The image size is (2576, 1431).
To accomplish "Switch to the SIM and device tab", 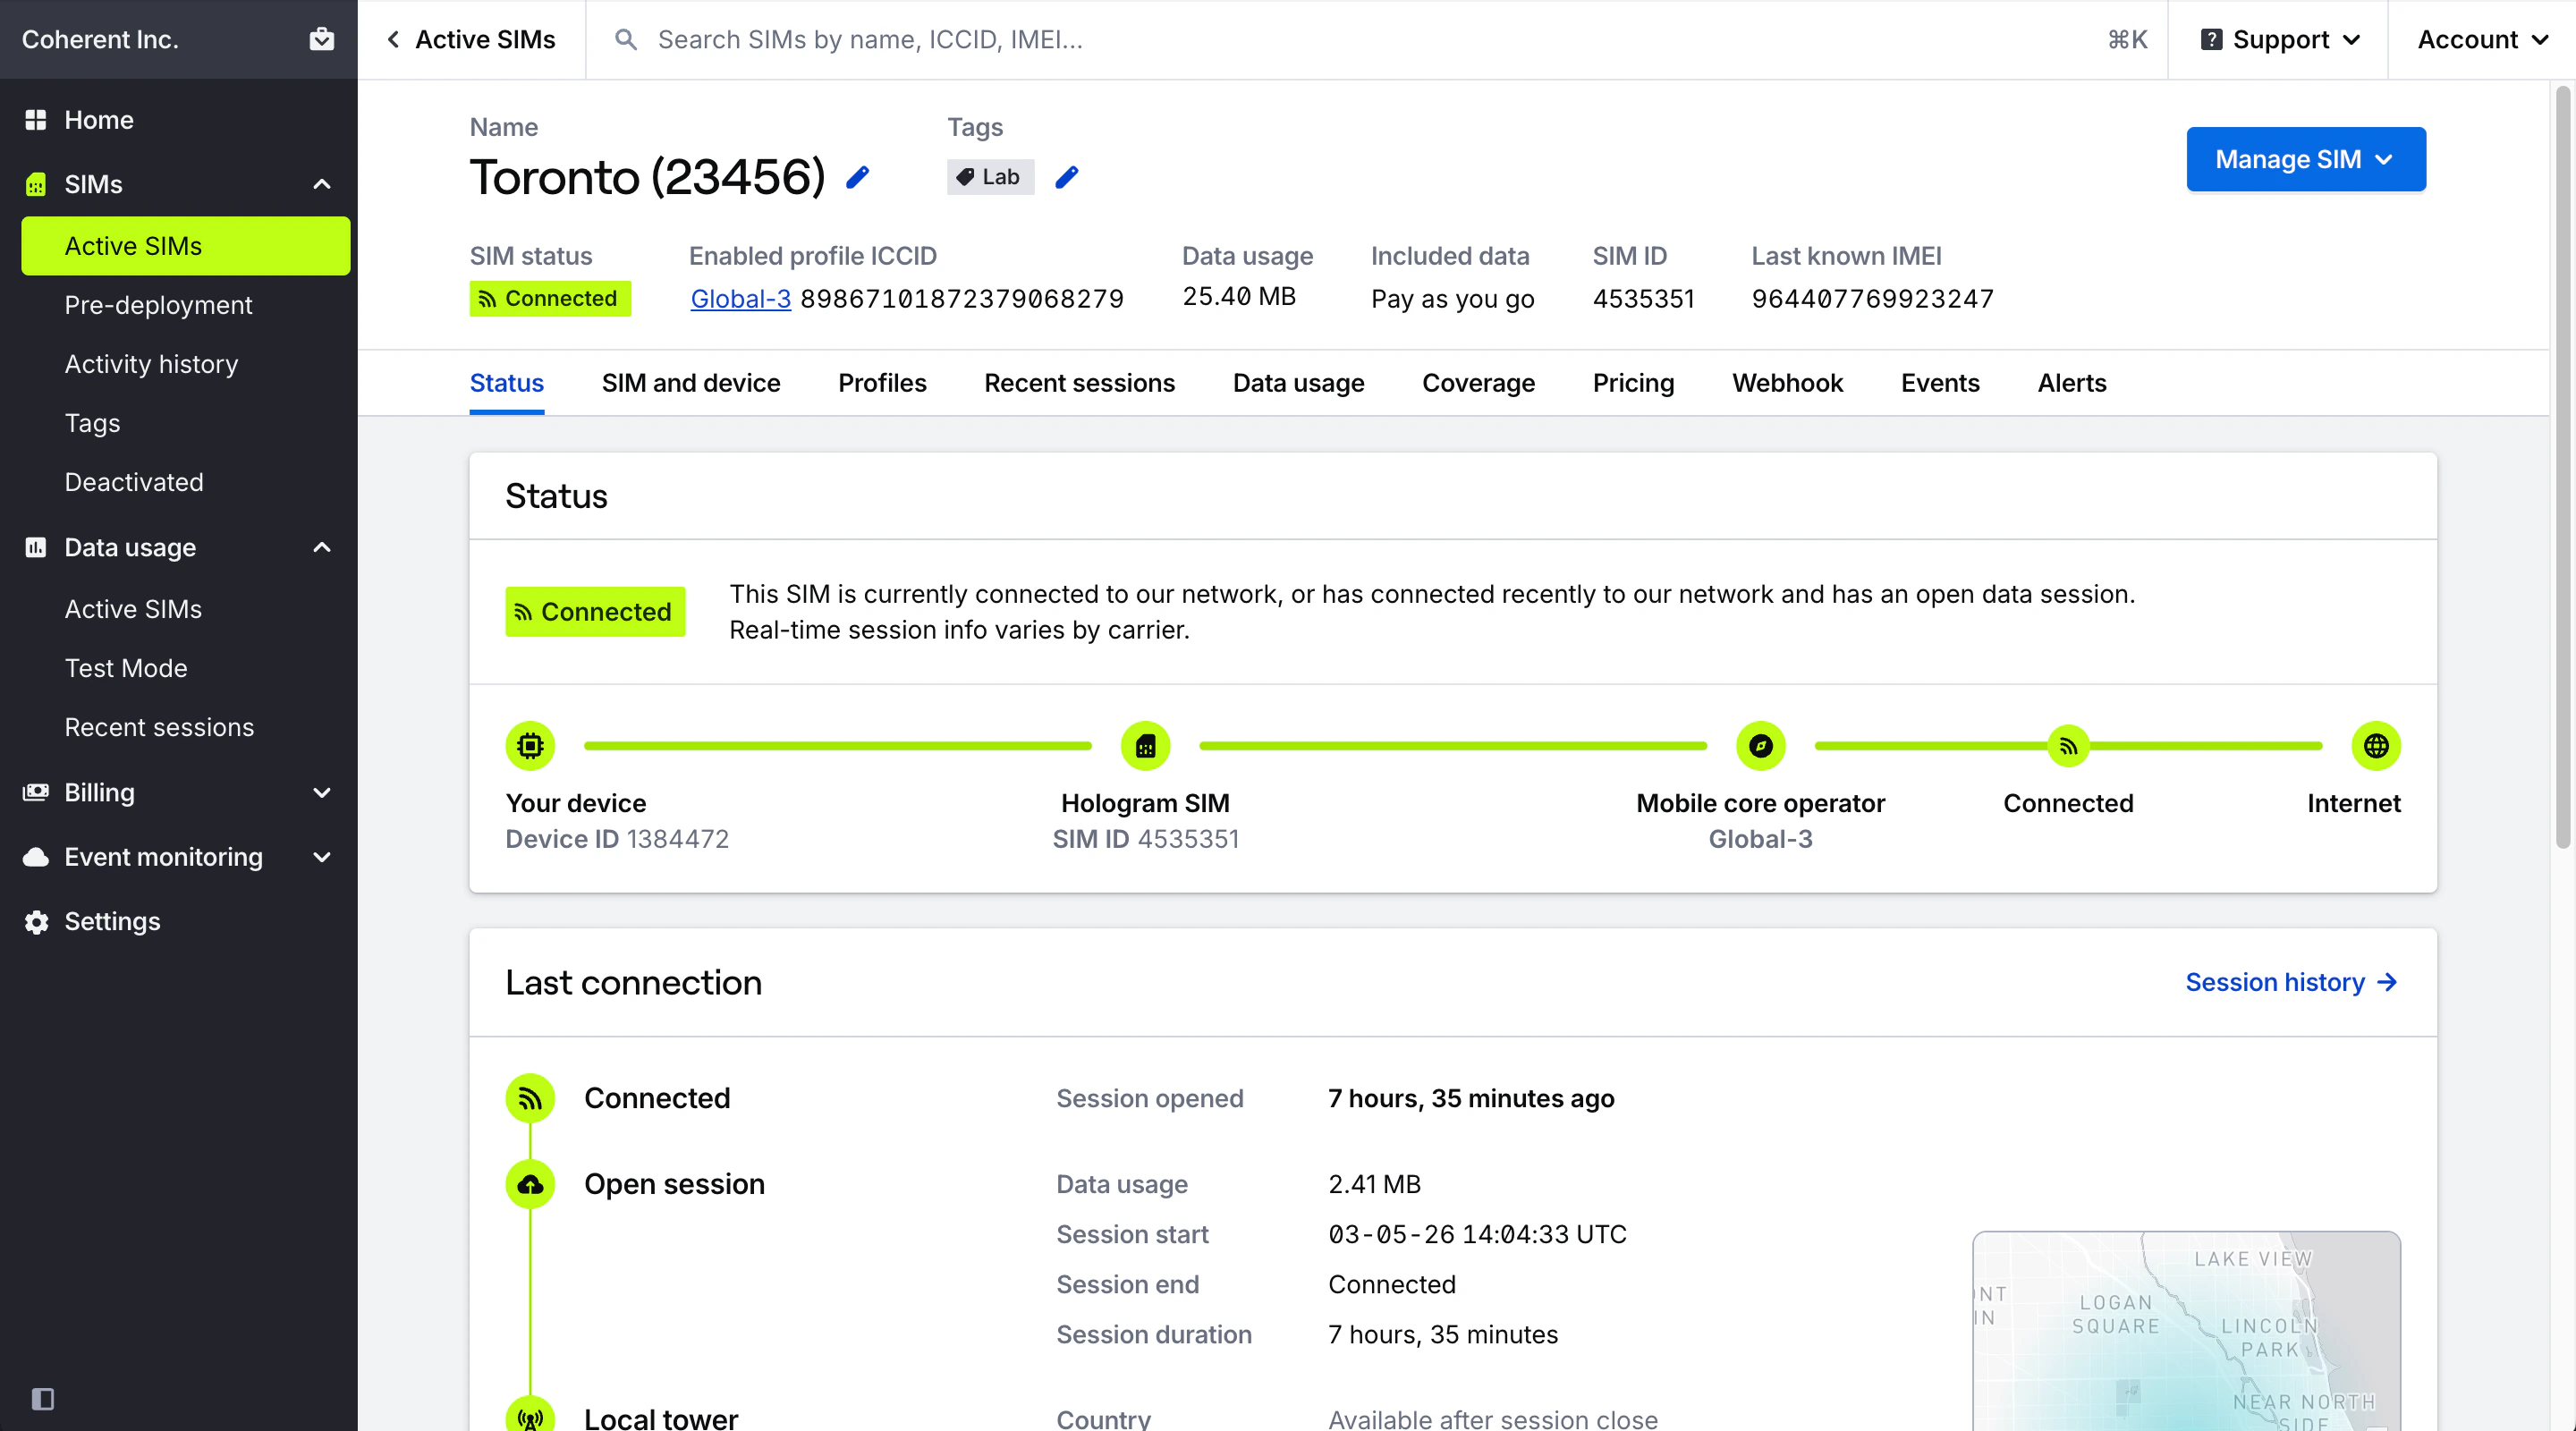I will [x=690, y=383].
